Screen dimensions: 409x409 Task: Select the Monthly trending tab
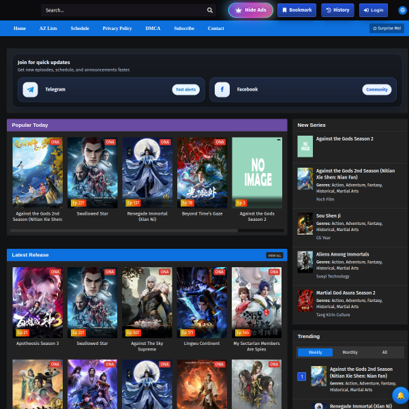click(x=350, y=352)
